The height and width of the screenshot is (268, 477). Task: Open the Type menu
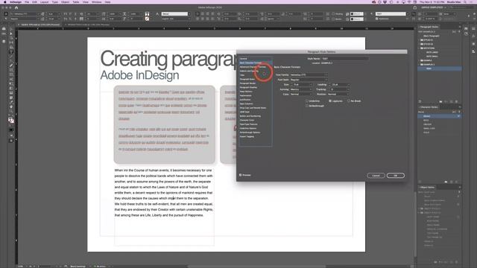coord(54,1)
